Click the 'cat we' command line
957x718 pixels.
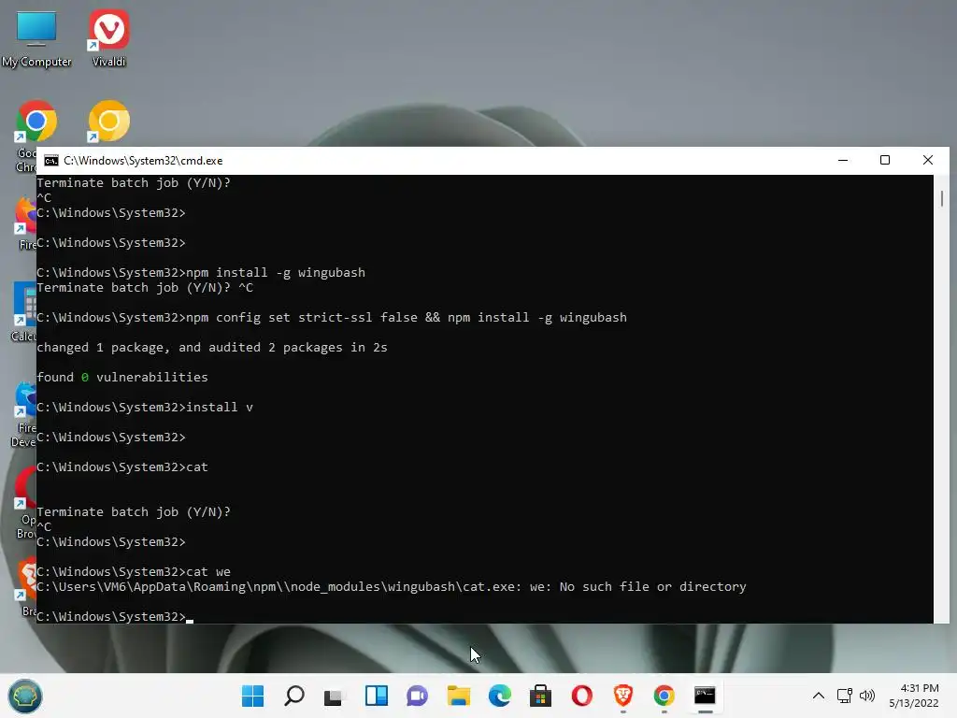[x=134, y=572]
